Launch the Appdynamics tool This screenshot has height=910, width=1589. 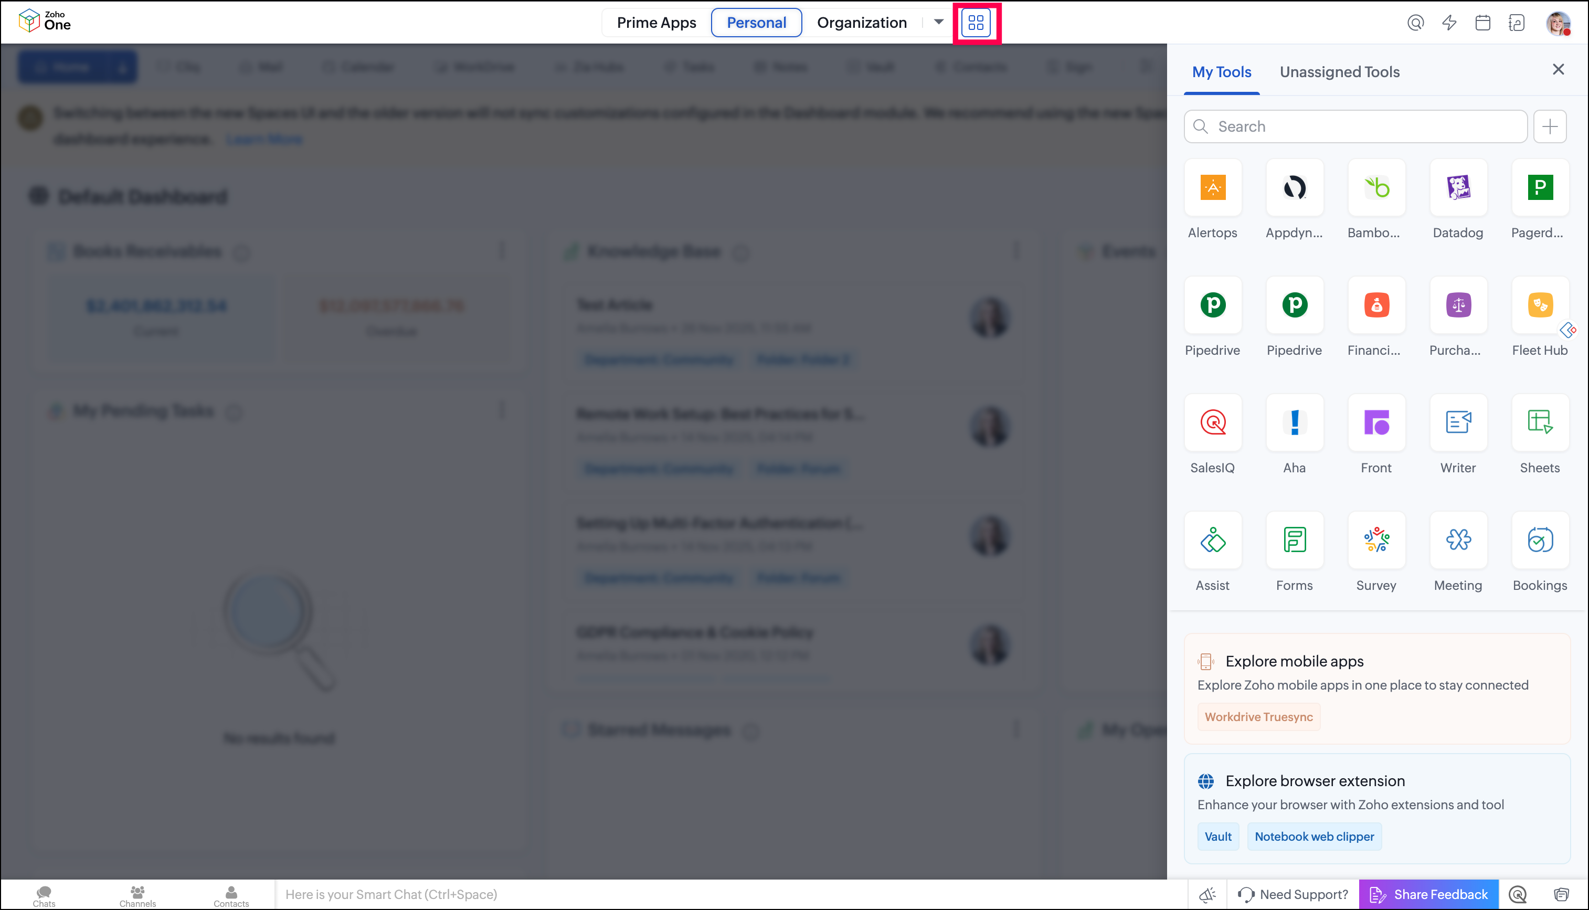point(1294,187)
